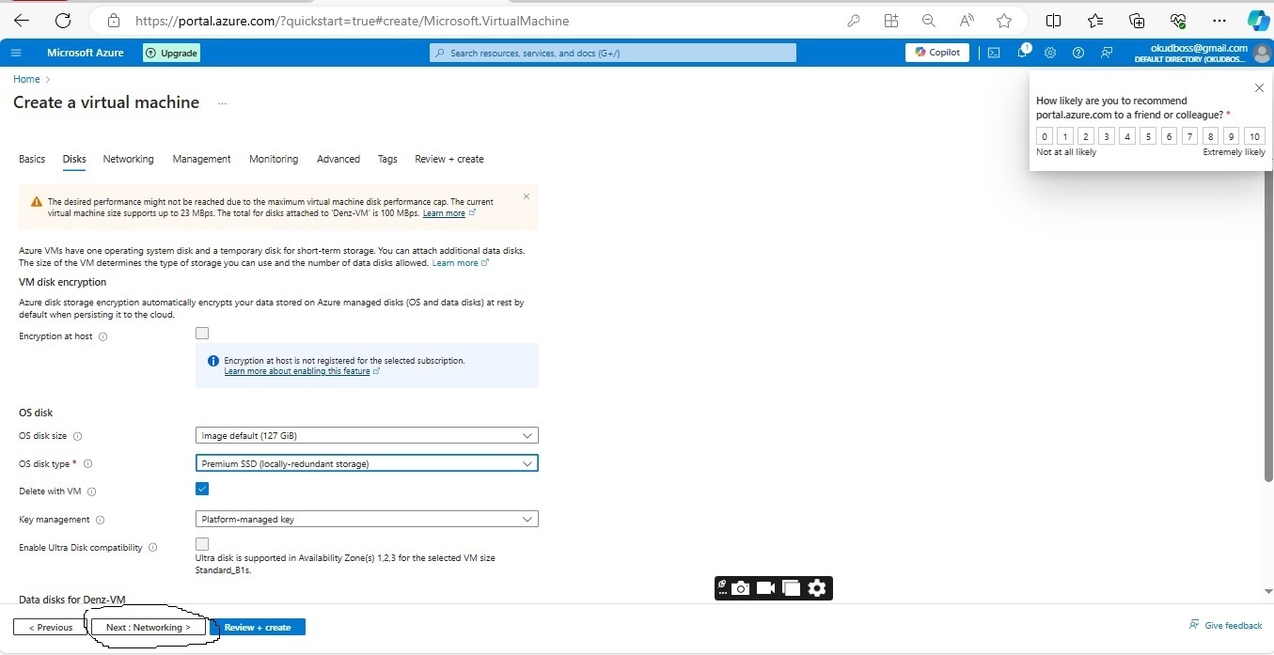Follow the Home breadcrumb link
The height and width of the screenshot is (655, 1274).
pos(26,79)
